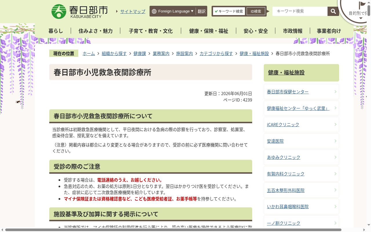This screenshot has height=232, width=371.
Task: Open the いかわ耳鼻咽喉科医院 sidebar link
Action: [x=288, y=207]
